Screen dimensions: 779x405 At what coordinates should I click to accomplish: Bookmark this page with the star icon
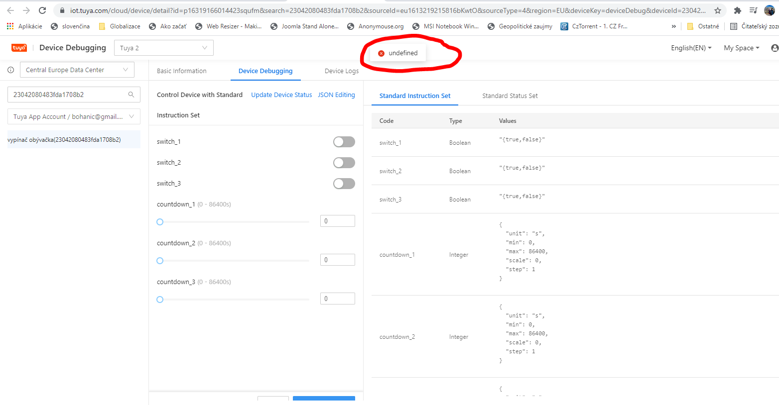pos(717,10)
